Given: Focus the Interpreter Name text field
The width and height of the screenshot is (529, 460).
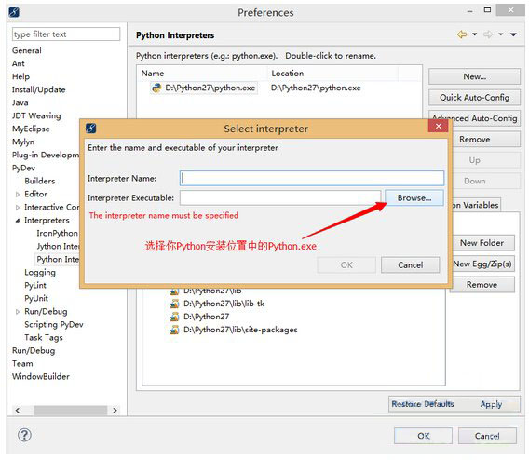Looking at the screenshot, I should (312, 179).
